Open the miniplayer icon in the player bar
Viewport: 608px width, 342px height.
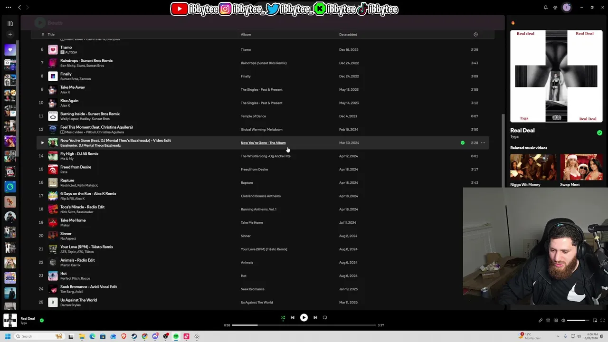click(x=595, y=321)
